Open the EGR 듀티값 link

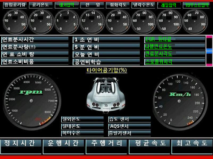pos(158,39)
